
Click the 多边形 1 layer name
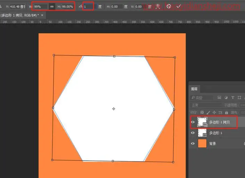(x=216, y=133)
